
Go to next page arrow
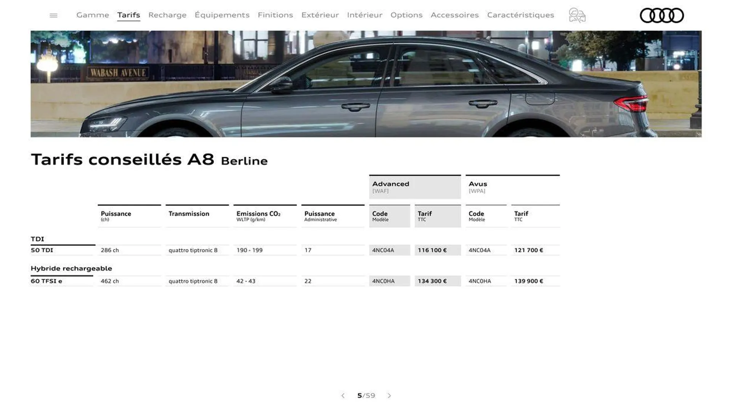pos(389,396)
